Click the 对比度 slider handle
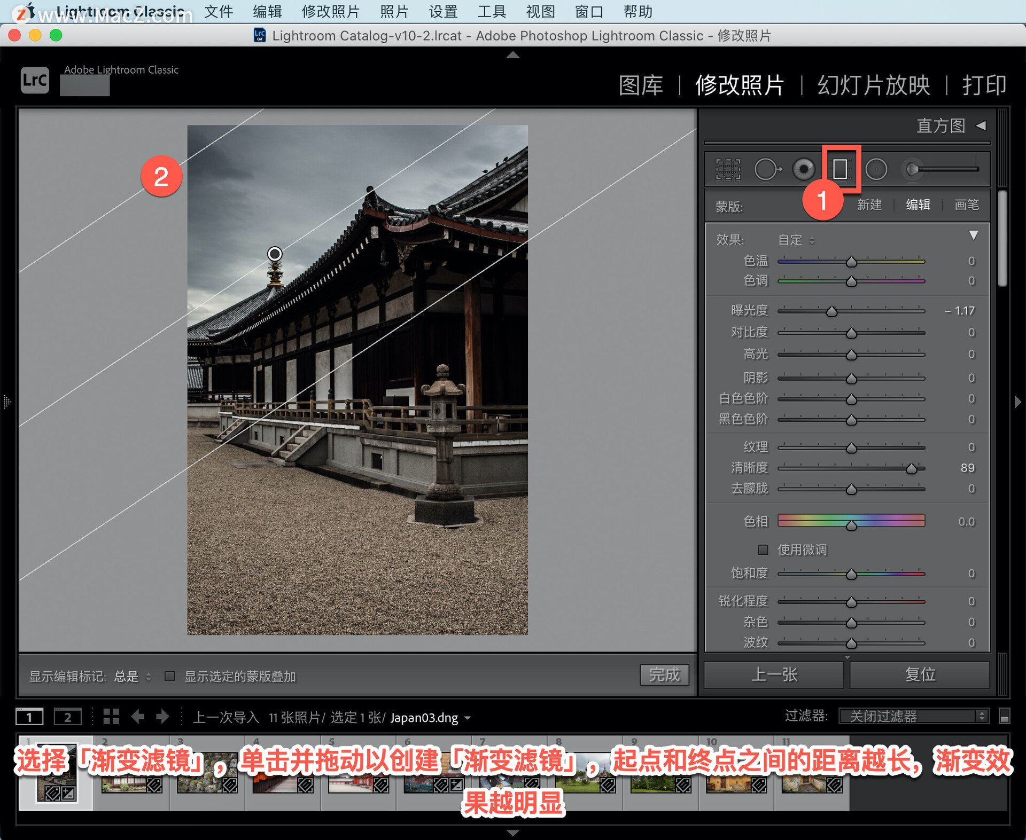This screenshot has height=840, width=1026. click(851, 333)
